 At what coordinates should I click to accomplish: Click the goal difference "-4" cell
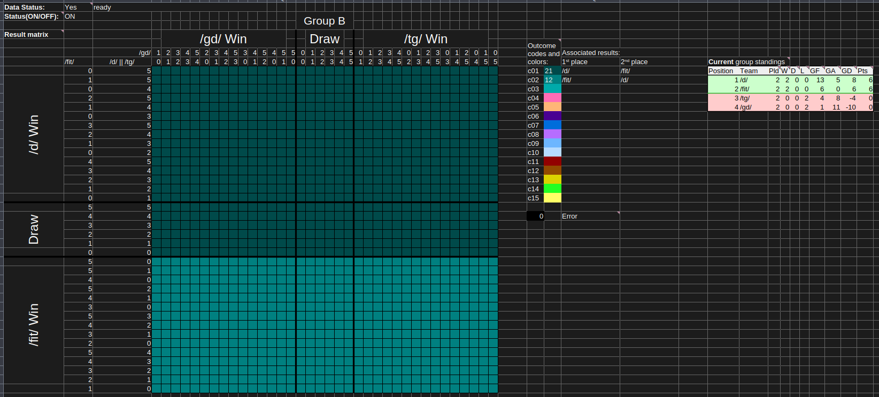tap(852, 98)
